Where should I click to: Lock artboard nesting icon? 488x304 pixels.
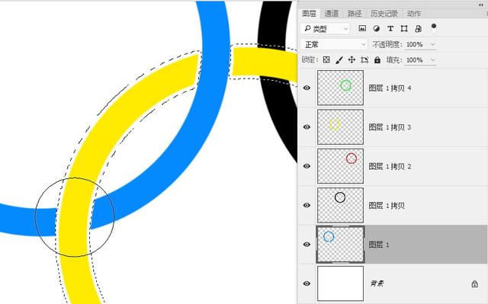point(364,59)
